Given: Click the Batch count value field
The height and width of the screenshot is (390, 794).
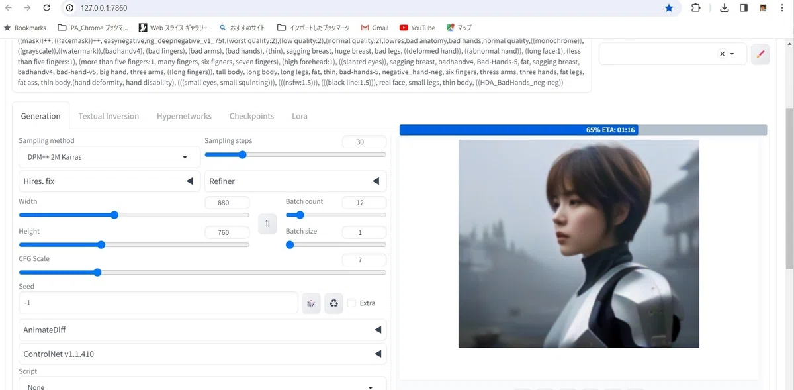Looking at the screenshot, I should (x=364, y=203).
